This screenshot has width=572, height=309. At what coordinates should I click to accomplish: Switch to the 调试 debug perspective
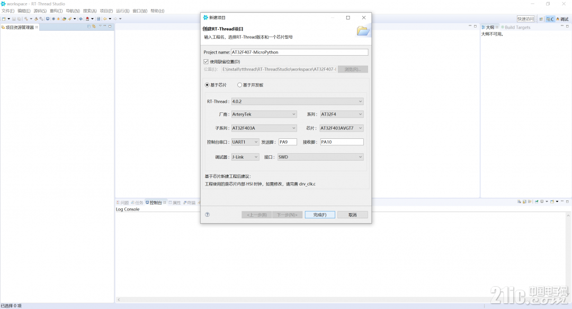click(x=562, y=19)
